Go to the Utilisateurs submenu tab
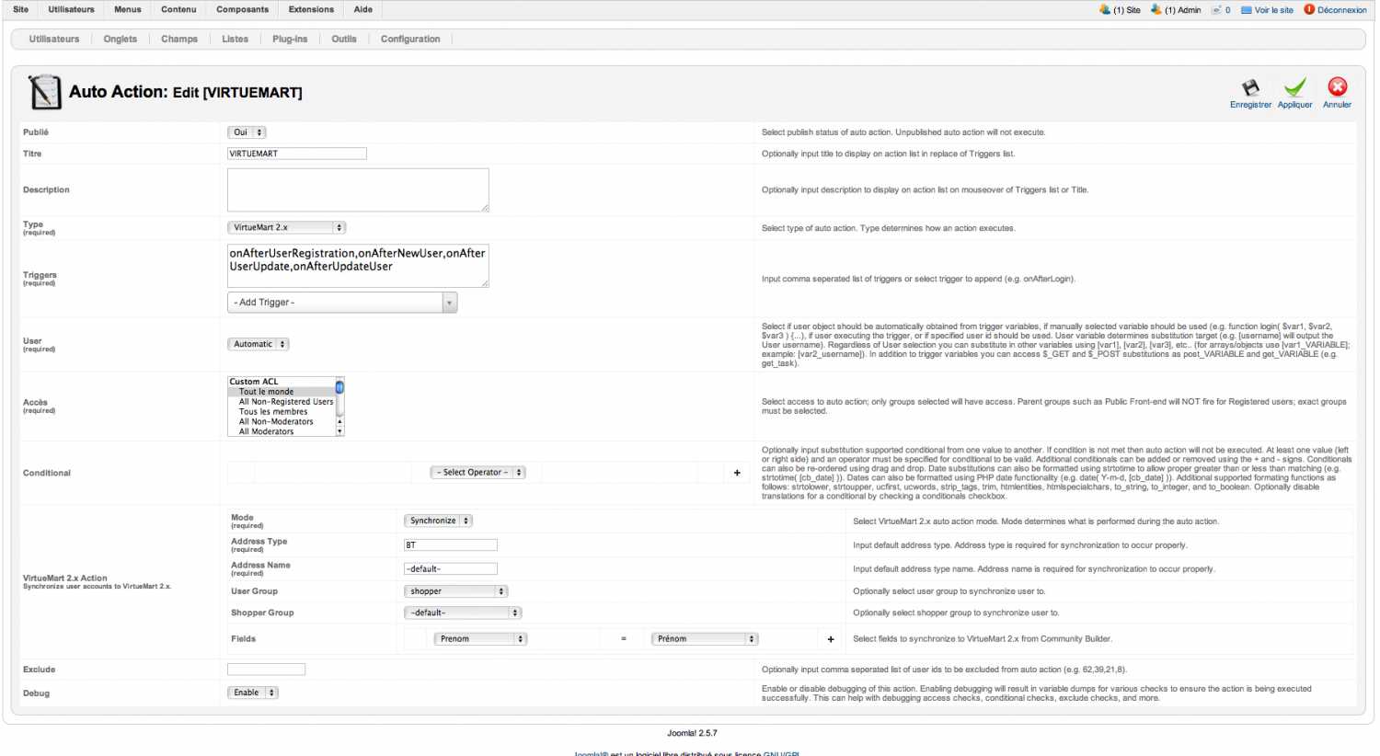This screenshot has height=756, width=1380. point(54,40)
